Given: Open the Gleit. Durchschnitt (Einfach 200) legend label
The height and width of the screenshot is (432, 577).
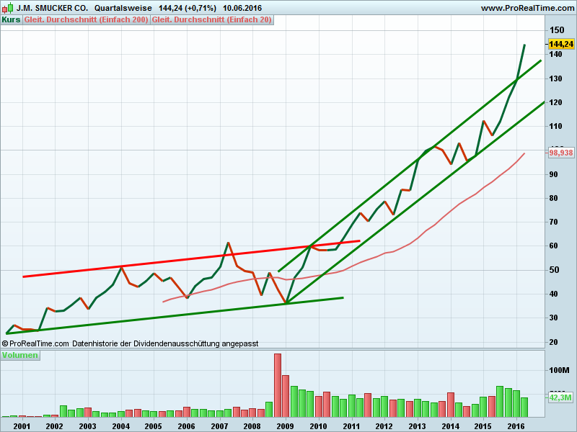Looking at the screenshot, I should pyautogui.click(x=86, y=20).
